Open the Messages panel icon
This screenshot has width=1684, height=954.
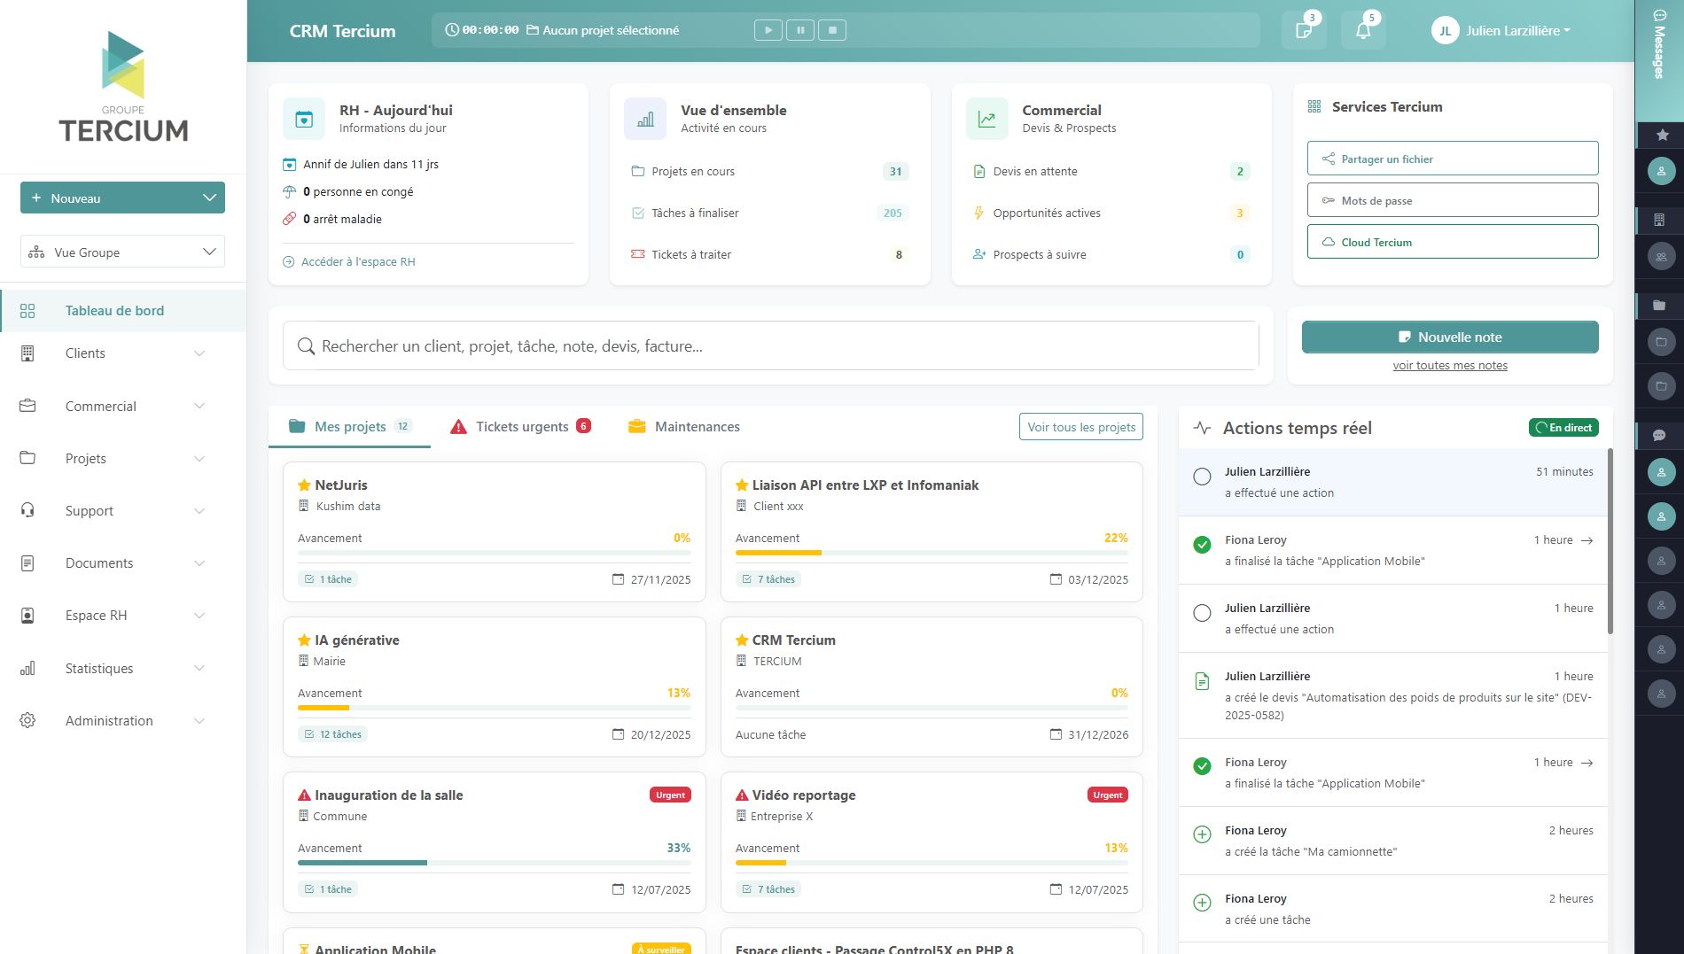[x=1659, y=44]
